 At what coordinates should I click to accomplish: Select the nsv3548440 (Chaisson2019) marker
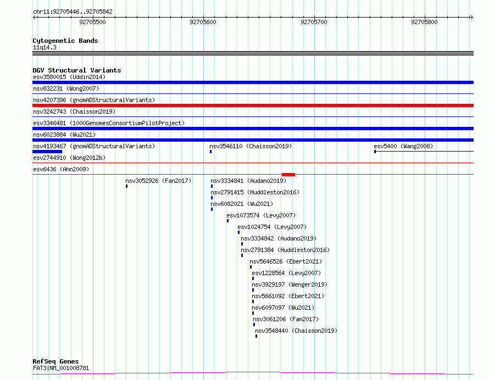tap(257, 336)
